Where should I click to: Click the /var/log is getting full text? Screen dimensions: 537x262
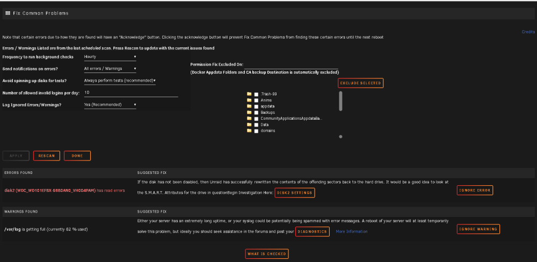point(46,229)
